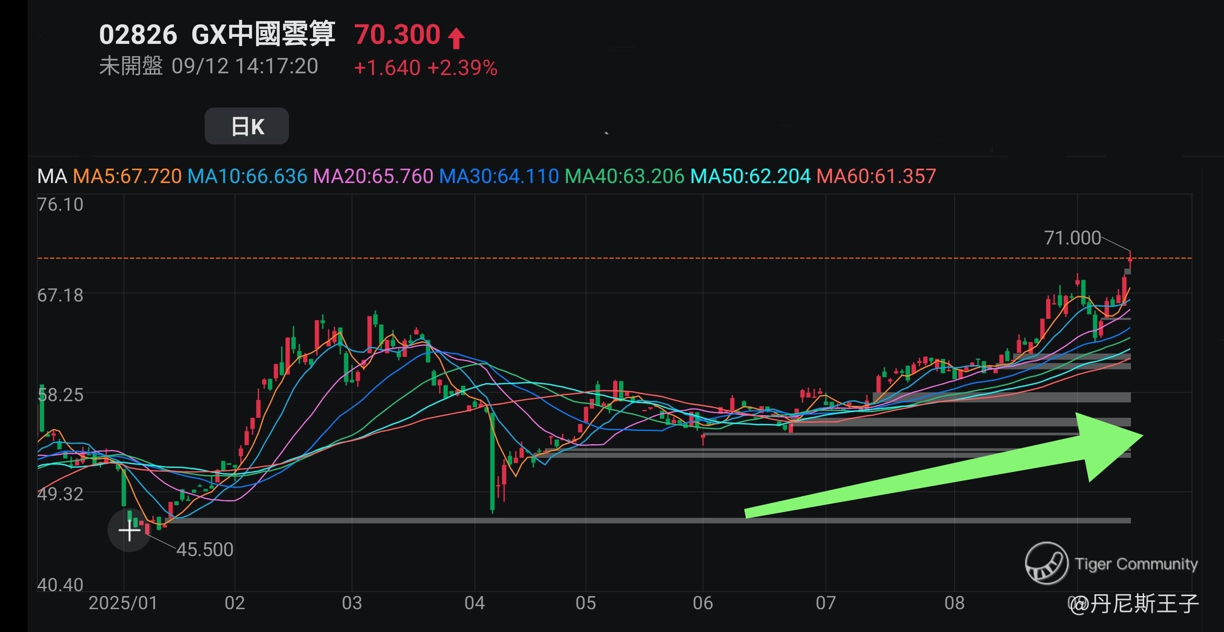Click the MA indicator label
This screenshot has width=1224, height=632.
[x=52, y=176]
